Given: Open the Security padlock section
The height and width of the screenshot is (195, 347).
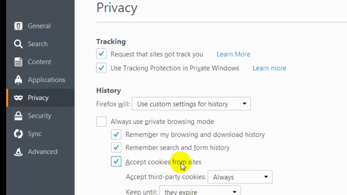Looking at the screenshot, I should click(18, 116).
